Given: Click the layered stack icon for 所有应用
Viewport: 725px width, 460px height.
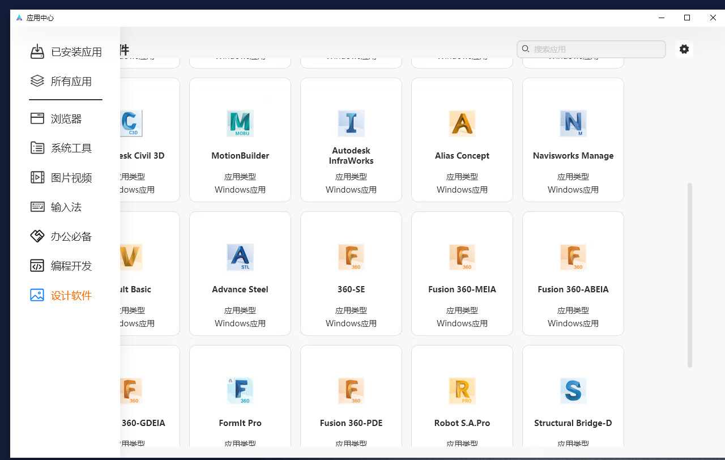Looking at the screenshot, I should coord(37,81).
